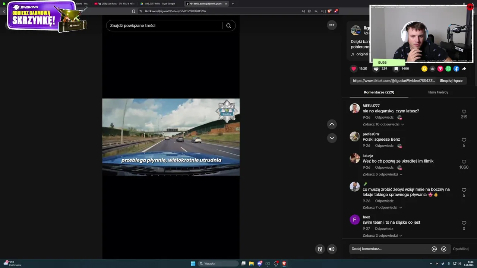This screenshot has width=477, height=268.
Task: Open a new browser tab with plus
Action: coord(233,4)
